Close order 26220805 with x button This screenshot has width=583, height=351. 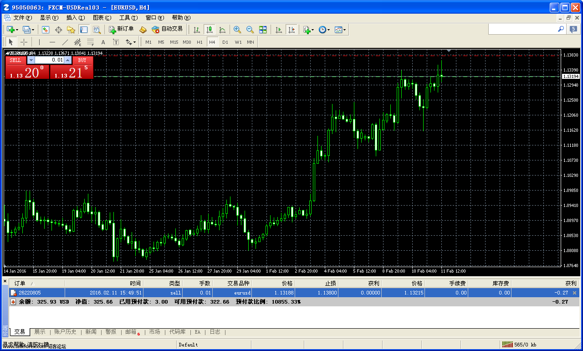[574, 293]
